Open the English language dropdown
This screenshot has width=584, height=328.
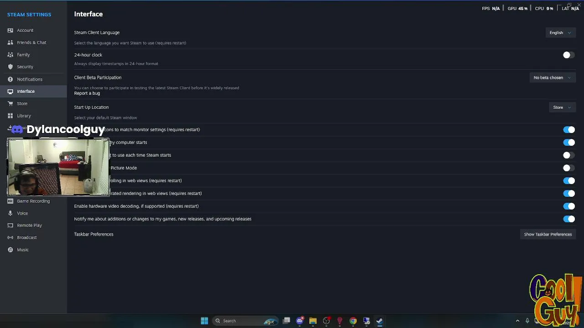pyautogui.click(x=560, y=33)
